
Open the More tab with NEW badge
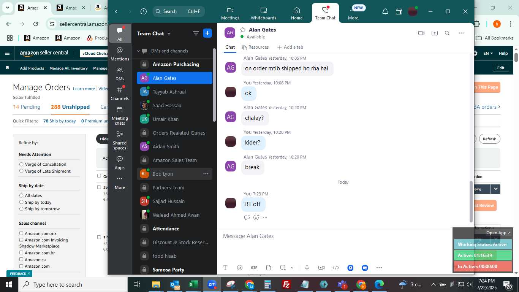click(353, 13)
